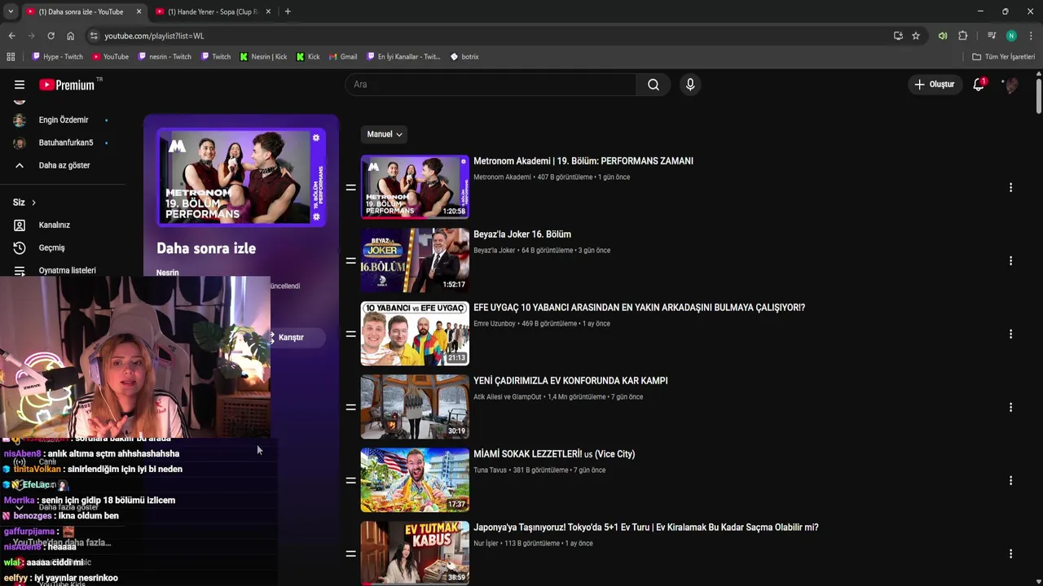Open options for Miami sokak lezzetleri video

pos(1010,480)
